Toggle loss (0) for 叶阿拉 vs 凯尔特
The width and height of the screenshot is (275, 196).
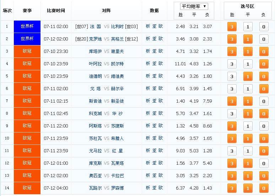264,64
